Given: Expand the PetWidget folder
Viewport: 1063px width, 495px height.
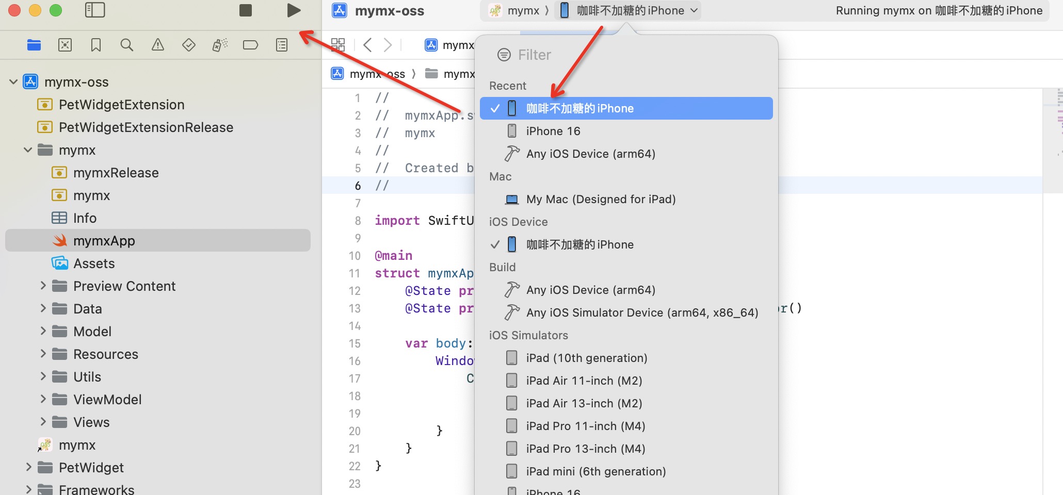Looking at the screenshot, I should (x=29, y=467).
